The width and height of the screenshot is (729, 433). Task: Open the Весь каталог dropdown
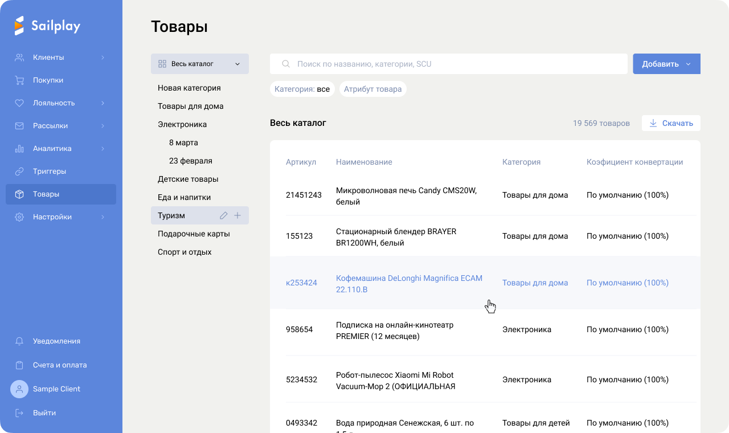[199, 64]
